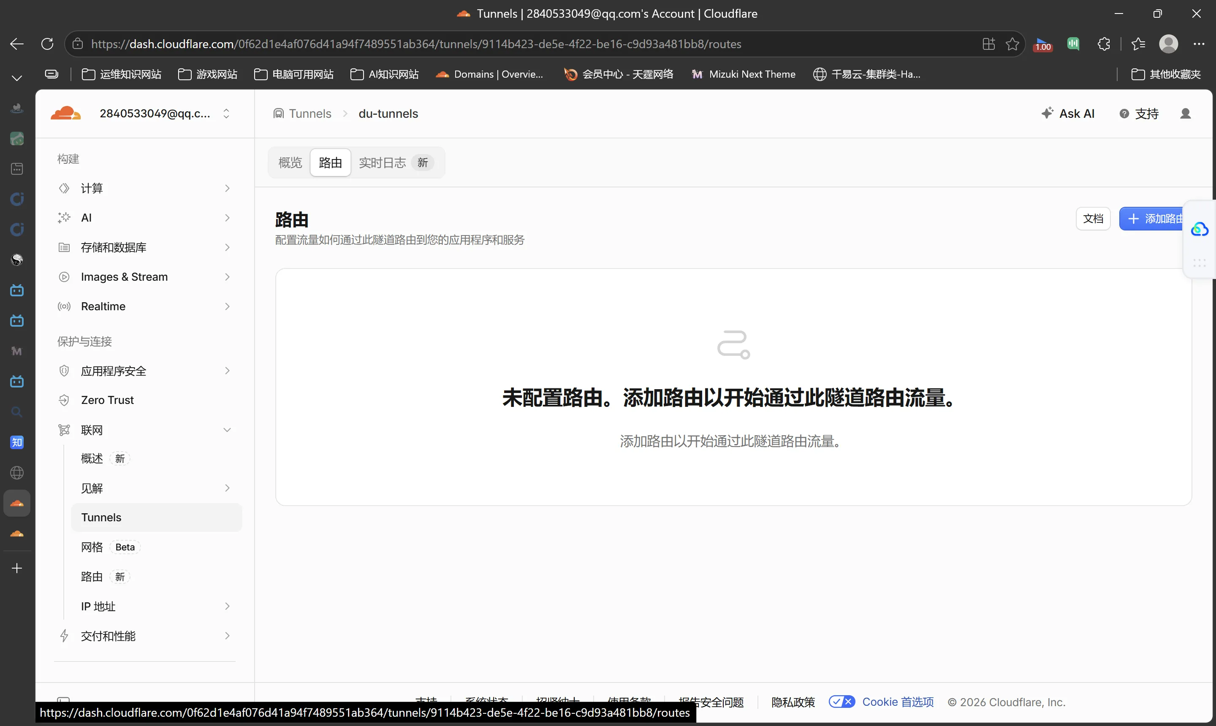Open the 支持 help link

(x=1139, y=114)
